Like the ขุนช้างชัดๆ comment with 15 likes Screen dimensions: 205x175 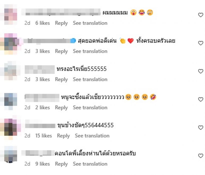[200, 127]
